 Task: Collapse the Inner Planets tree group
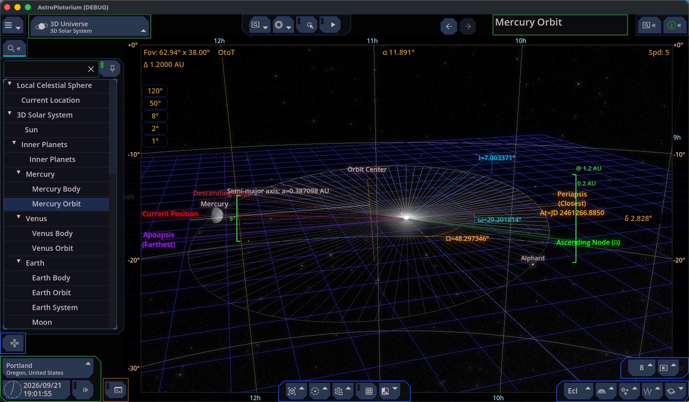(14, 143)
